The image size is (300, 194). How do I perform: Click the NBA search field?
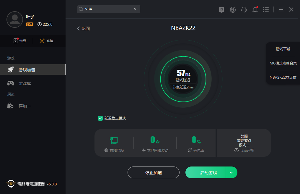coord(108,9)
